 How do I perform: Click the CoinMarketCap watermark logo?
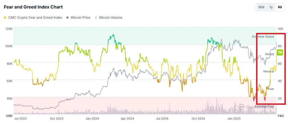241,107
